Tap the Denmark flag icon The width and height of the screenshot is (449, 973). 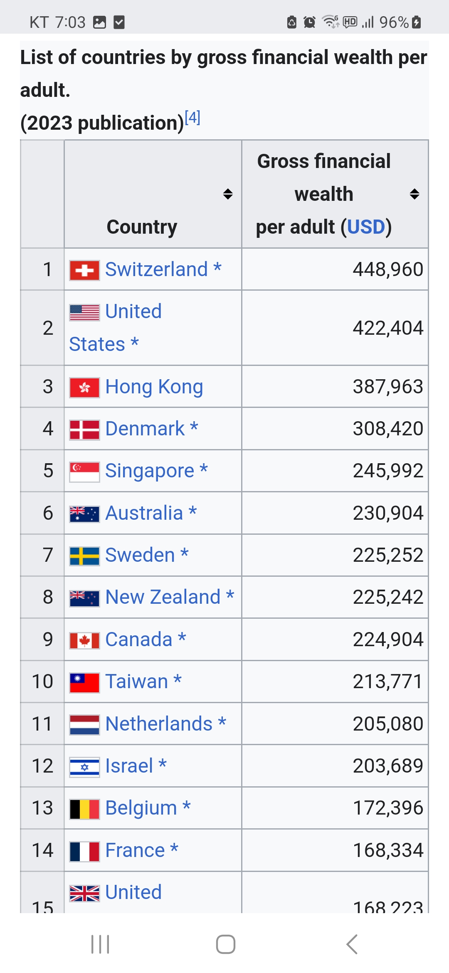tap(84, 430)
